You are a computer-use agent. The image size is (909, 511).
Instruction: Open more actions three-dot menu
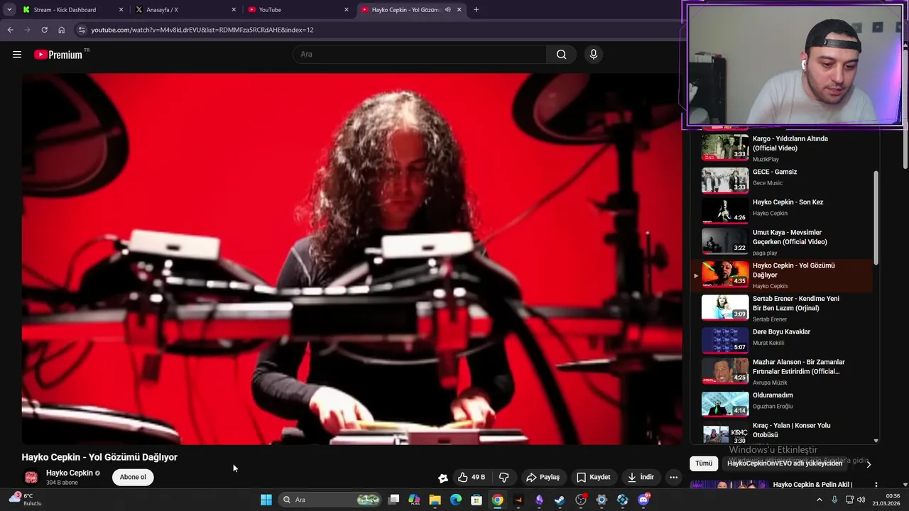tap(673, 477)
